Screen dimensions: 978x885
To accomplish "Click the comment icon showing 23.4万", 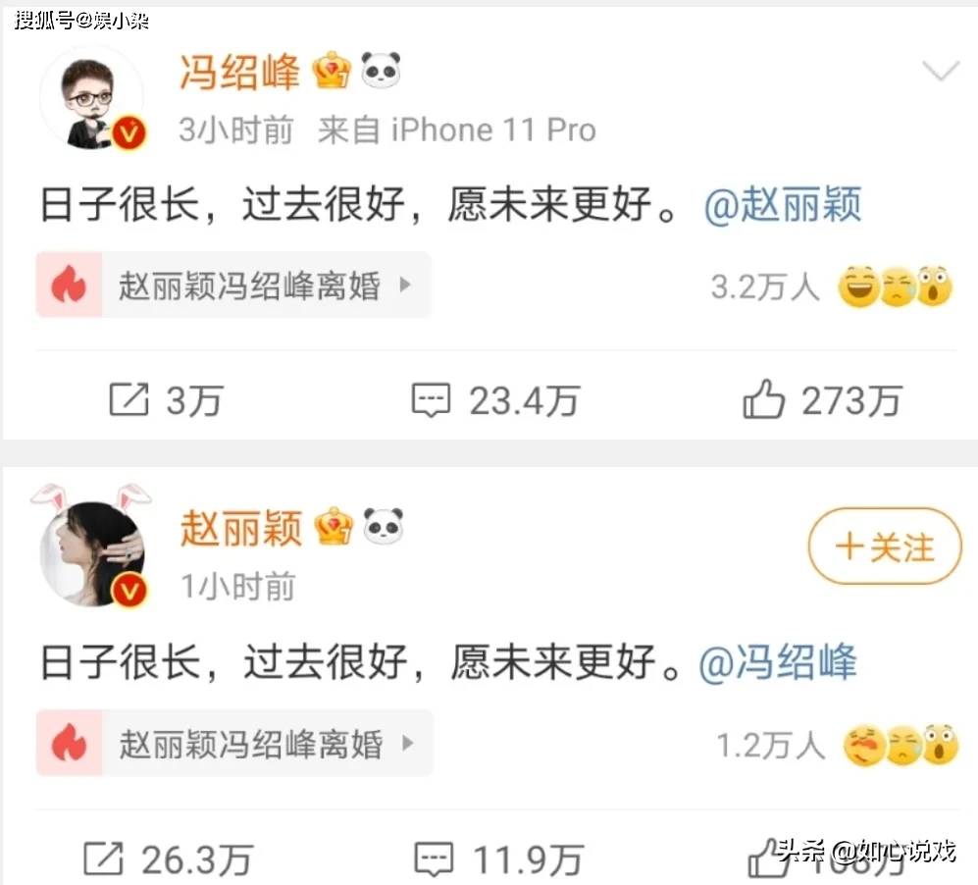I will pos(431,400).
